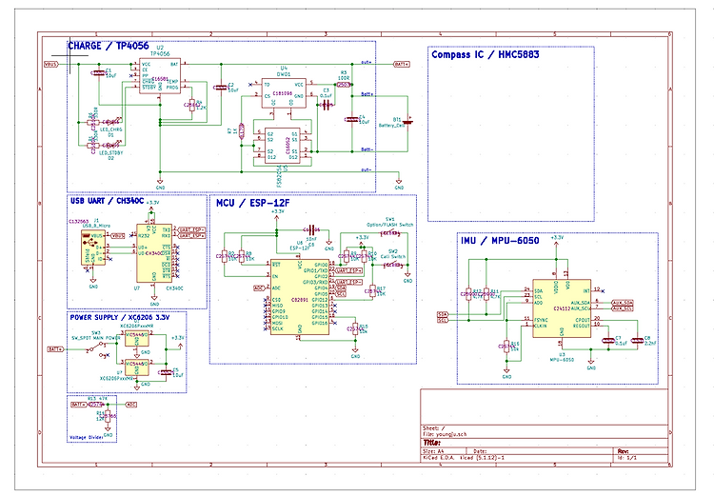Click the 'Compass IC / HMC5883' title
This screenshot has height=496, width=714.
coord(486,54)
